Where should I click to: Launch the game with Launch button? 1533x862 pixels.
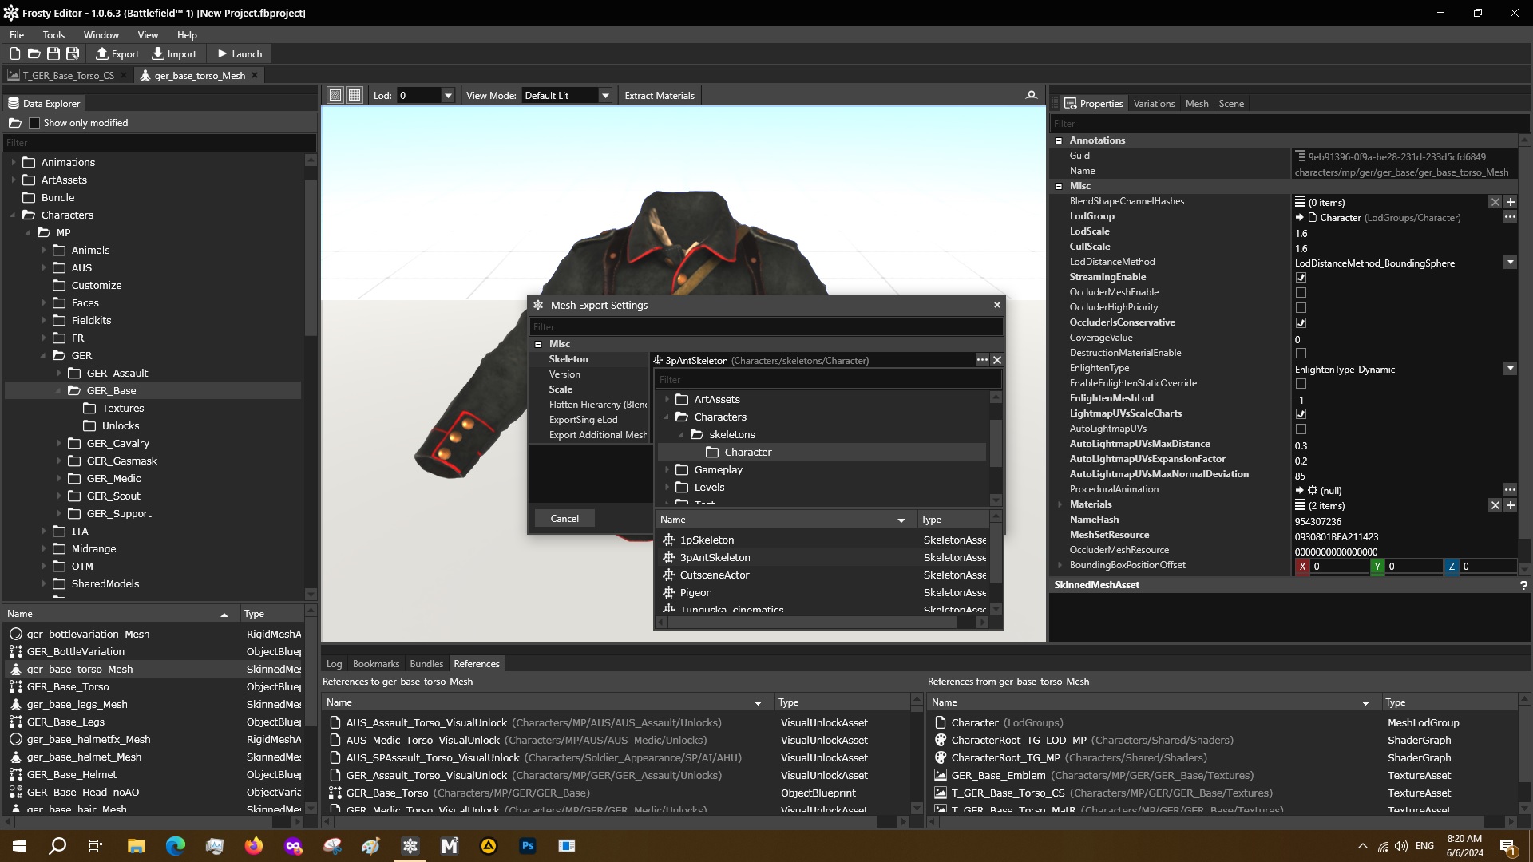pyautogui.click(x=240, y=53)
